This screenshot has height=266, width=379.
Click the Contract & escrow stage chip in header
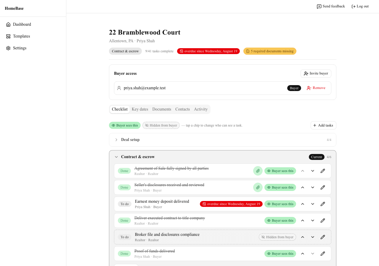click(125, 51)
